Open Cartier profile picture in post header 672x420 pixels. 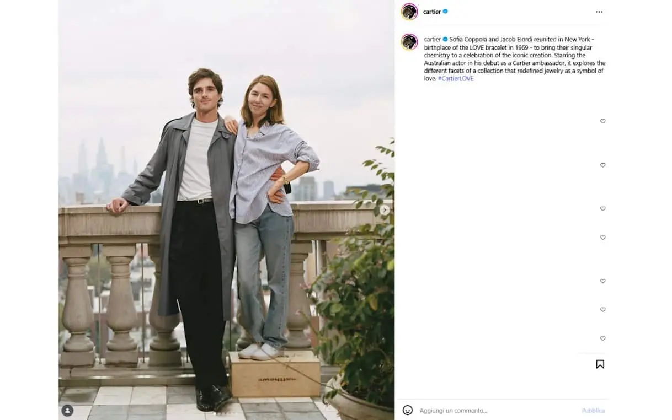click(x=409, y=12)
